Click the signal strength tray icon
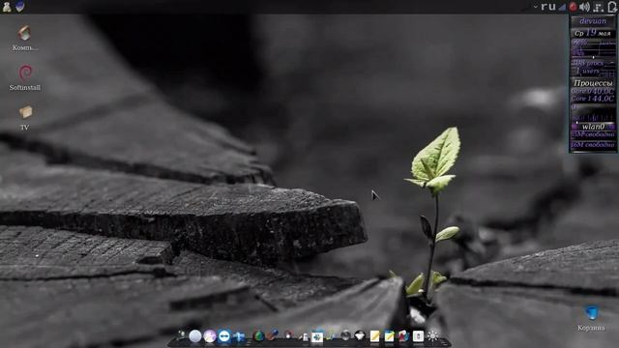Image resolution: width=619 pixels, height=348 pixels. (x=562, y=7)
